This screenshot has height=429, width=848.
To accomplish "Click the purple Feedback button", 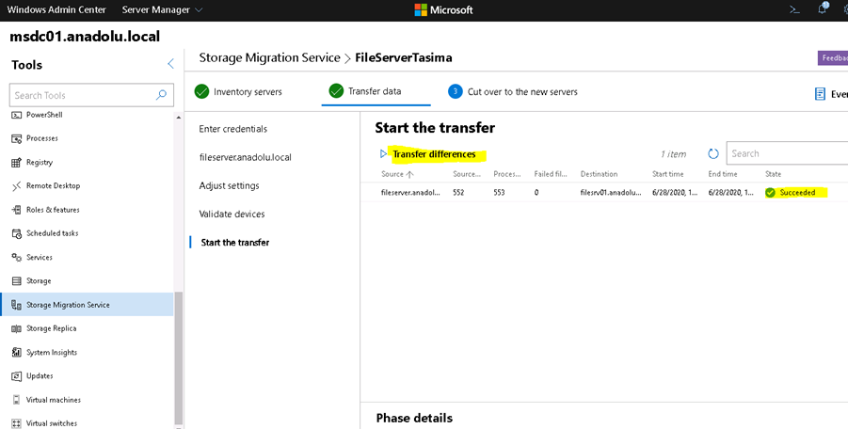I will [x=833, y=57].
